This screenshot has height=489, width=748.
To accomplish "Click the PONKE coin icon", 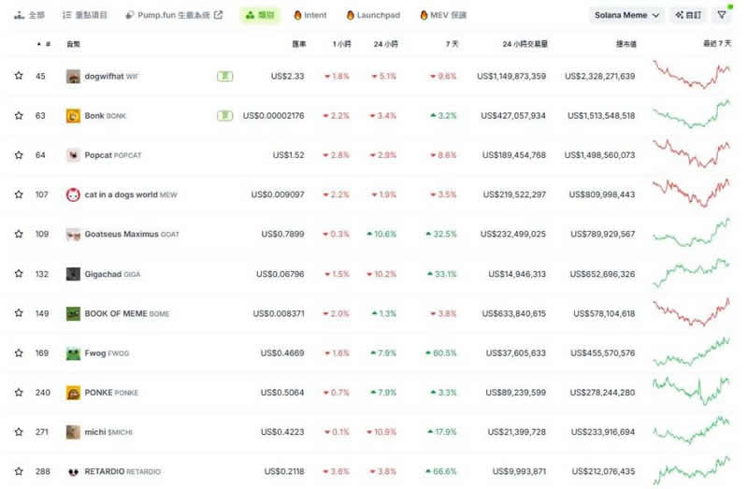I will click(x=73, y=393).
